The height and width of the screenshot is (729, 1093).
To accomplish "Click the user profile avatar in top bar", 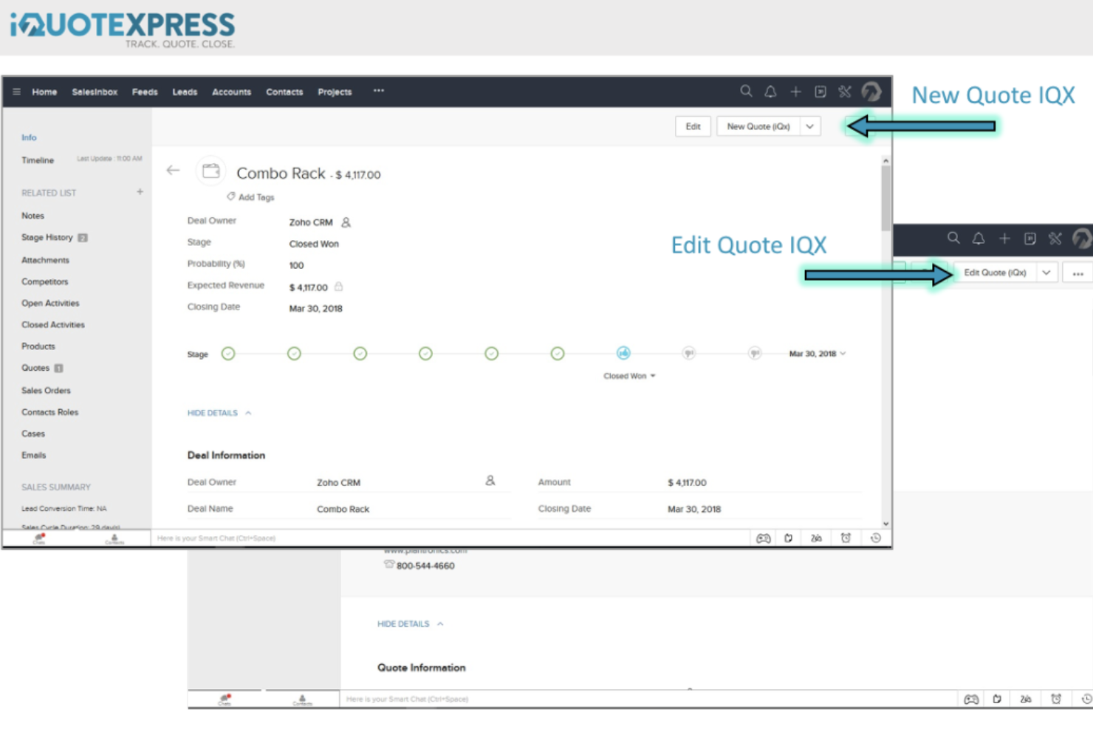I will point(871,91).
